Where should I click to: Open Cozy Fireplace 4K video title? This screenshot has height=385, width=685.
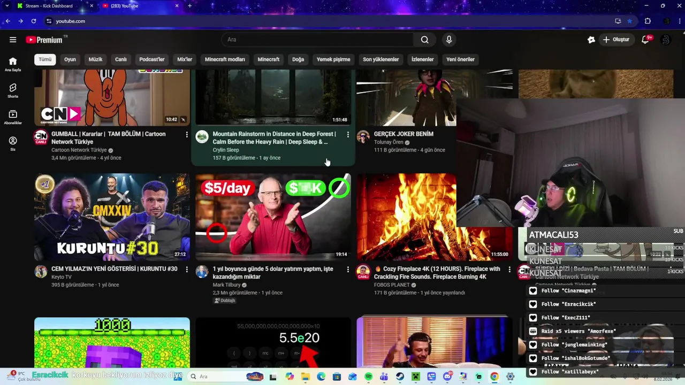[x=437, y=273]
